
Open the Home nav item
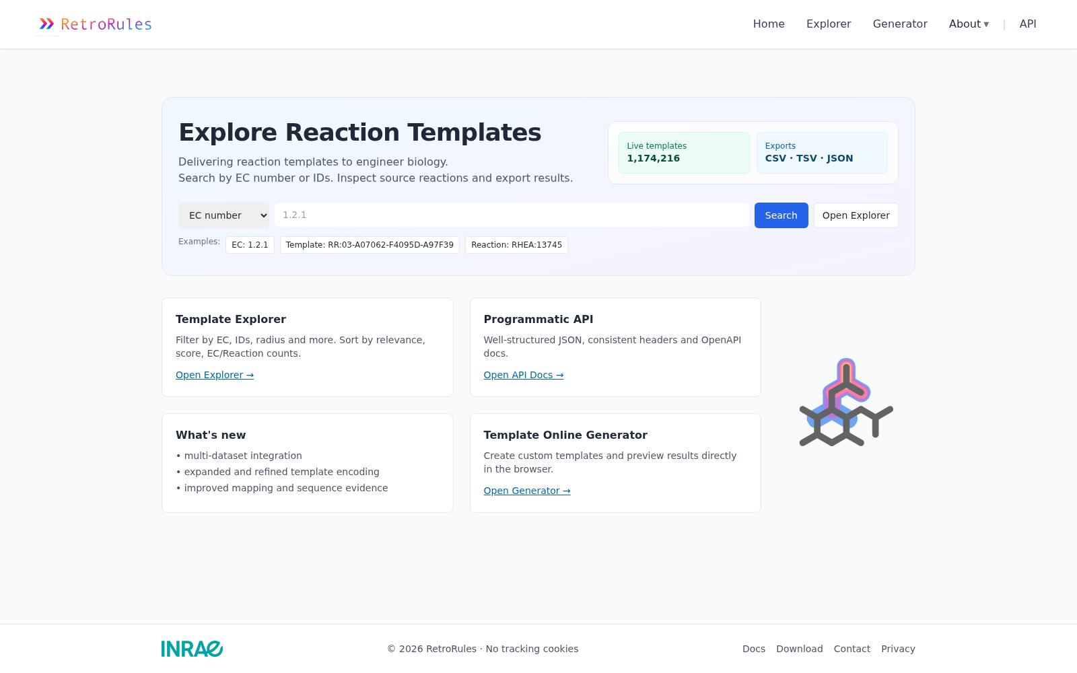point(769,24)
